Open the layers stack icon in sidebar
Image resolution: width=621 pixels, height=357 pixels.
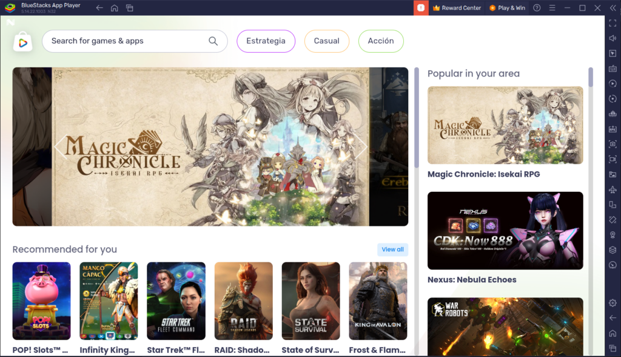tap(613, 250)
